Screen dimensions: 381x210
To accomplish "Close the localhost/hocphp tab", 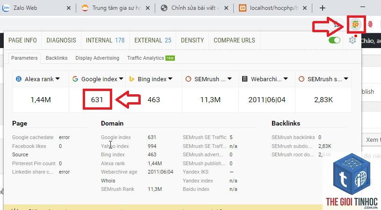I will tap(305, 8).
